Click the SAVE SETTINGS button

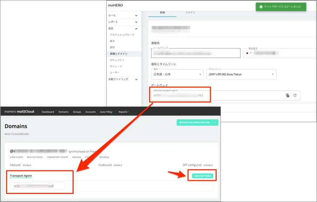coord(202,176)
